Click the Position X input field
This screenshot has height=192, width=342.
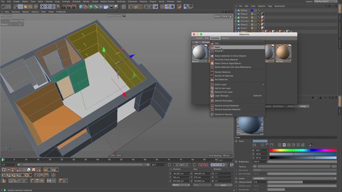point(180,174)
